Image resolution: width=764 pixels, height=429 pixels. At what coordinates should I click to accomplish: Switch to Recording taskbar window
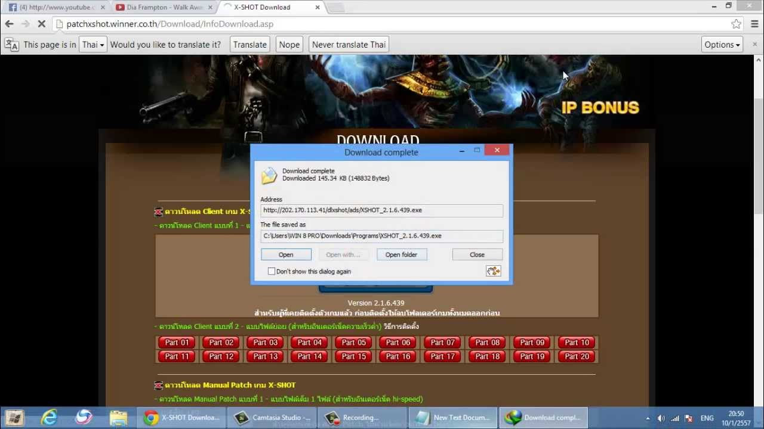coord(363,418)
